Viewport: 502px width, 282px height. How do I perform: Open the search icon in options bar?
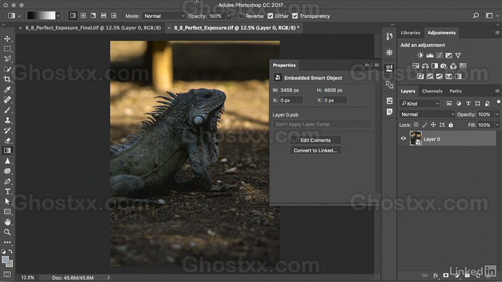click(x=476, y=15)
